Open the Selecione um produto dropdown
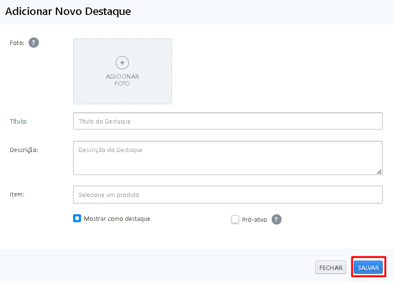 click(228, 195)
